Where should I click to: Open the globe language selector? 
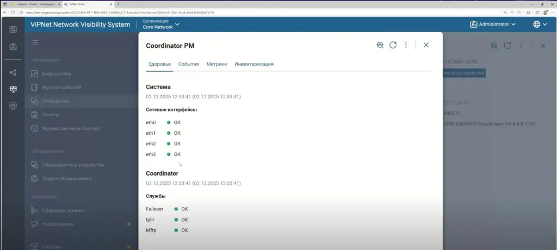540,24
